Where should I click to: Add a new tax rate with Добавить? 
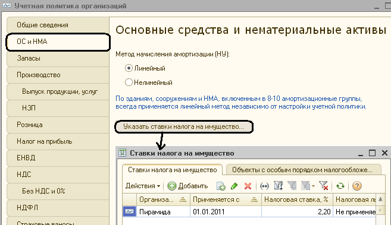(x=187, y=186)
